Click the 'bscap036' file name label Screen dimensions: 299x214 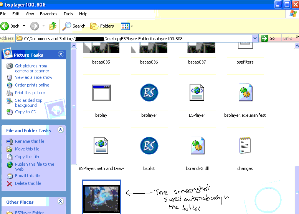[149, 62]
